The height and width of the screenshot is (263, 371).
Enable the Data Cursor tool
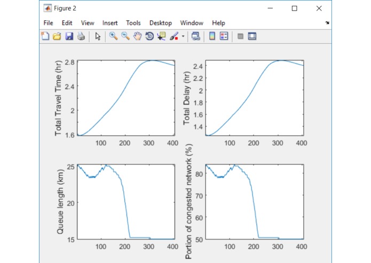pyautogui.click(x=161, y=36)
